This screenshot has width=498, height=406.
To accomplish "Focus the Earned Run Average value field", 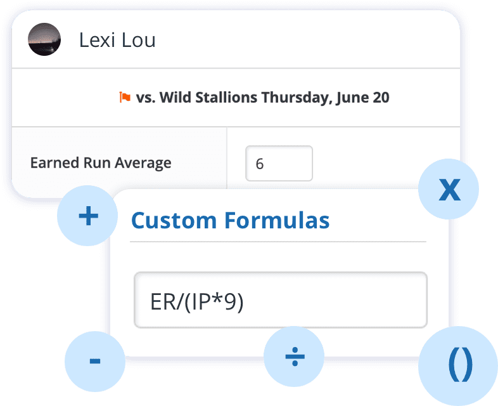I will pos(279,164).
